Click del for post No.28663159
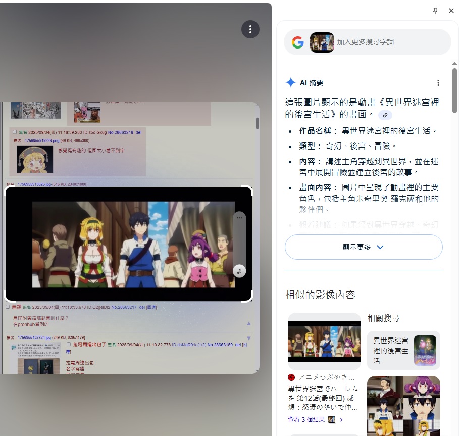This screenshot has width=461, height=436. pyautogui.click(x=238, y=345)
